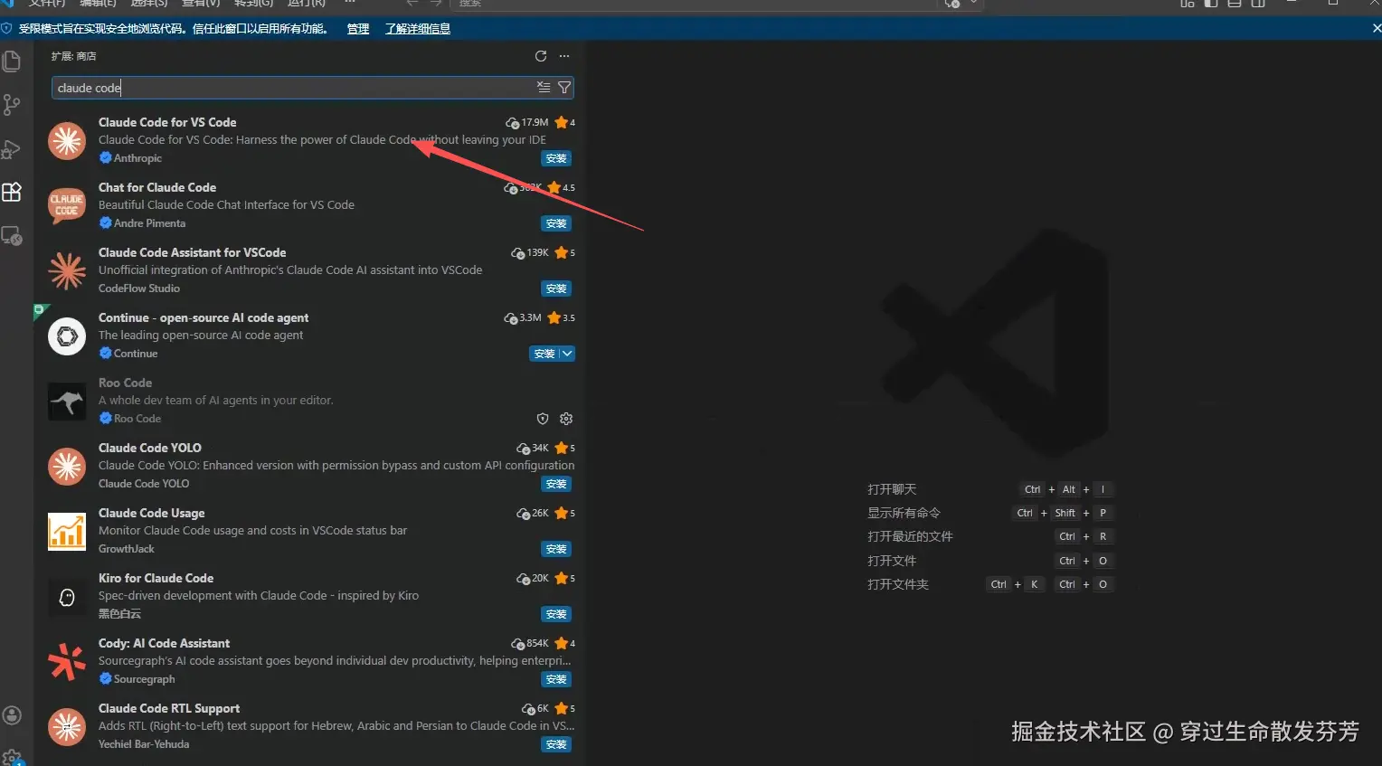Select the "Cody: AI Code Assistant" title
This screenshot has width=1382, height=766.
164,643
